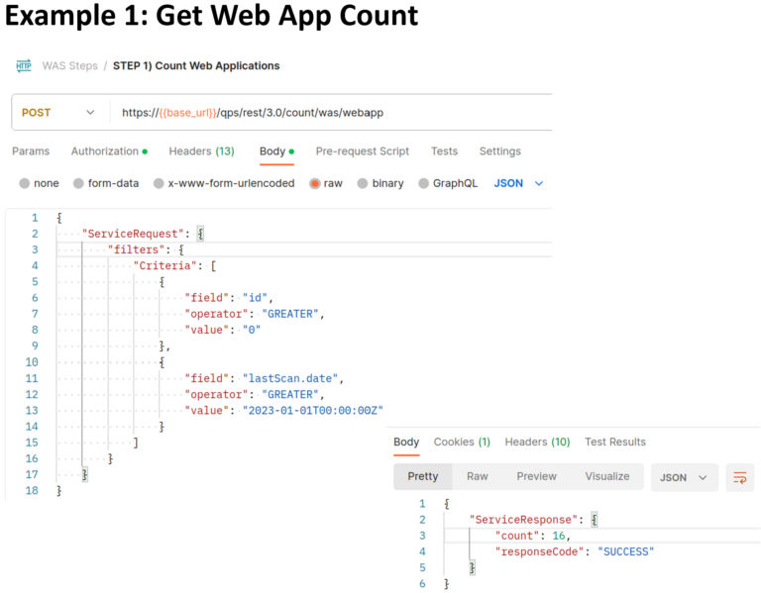This screenshot has height=593, width=761.
Task: Click the HTTP request icon in breadcrumb
Action: point(24,66)
